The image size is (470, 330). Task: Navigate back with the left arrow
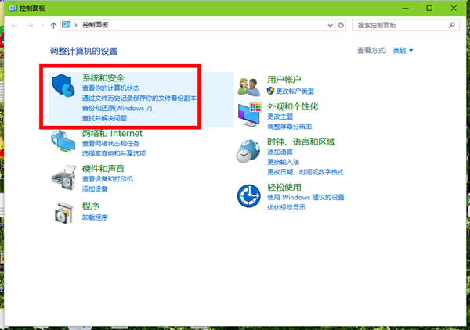tap(14, 26)
